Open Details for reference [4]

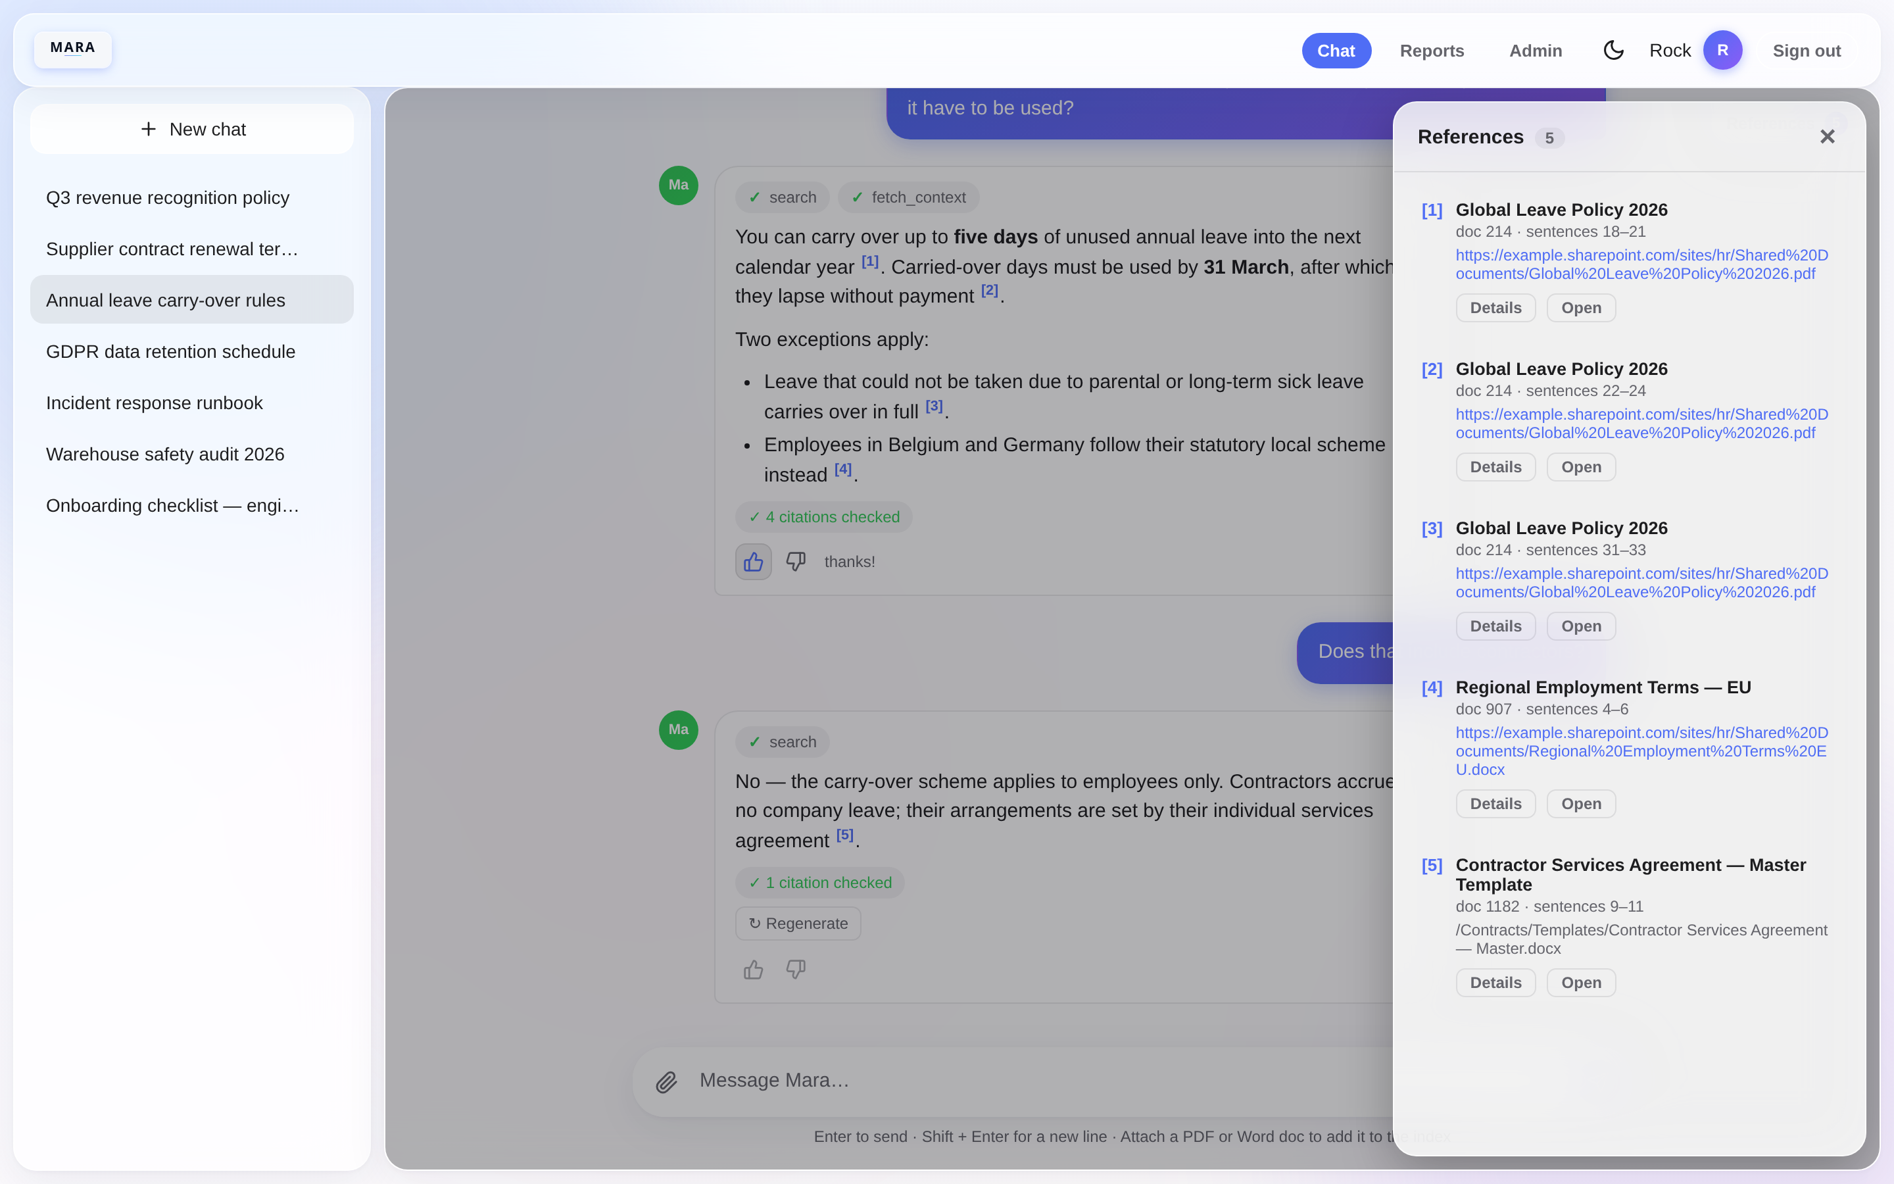pyautogui.click(x=1495, y=803)
